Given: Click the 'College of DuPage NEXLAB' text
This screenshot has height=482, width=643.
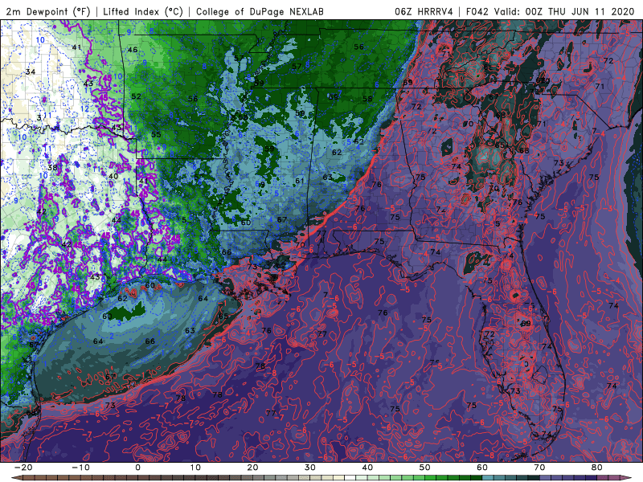Looking at the screenshot, I should pyautogui.click(x=260, y=11).
